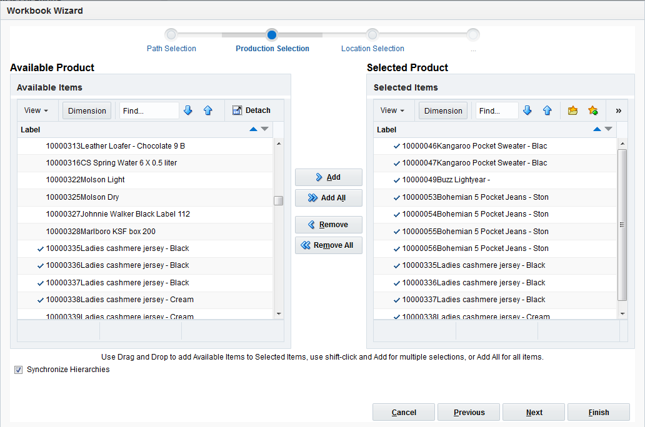
Task: Select available 10000335Ladies cashmere jersey - Black
Action: [145, 248]
